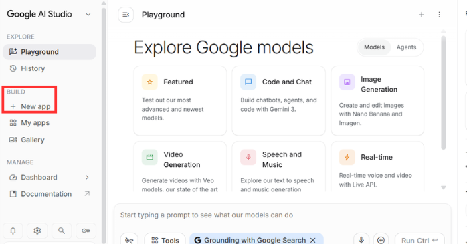The height and width of the screenshot is (244, 467).
Task: Click the scroll down arrow of cards list
Action: [443, 187]
